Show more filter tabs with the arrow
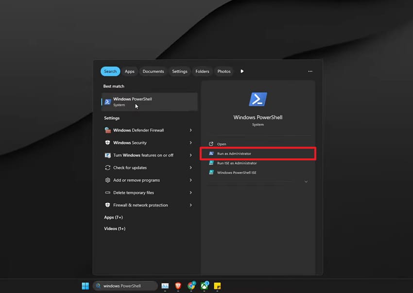413x293 pixels. click(242, 71)
